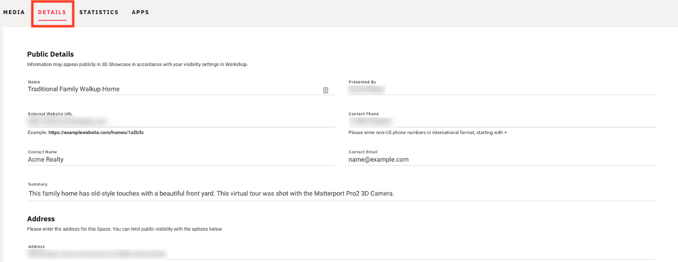Screen dimensions: 678x262
Task: Click the 'enter the address for this Space' note
Action: click(x=124, y=229)
